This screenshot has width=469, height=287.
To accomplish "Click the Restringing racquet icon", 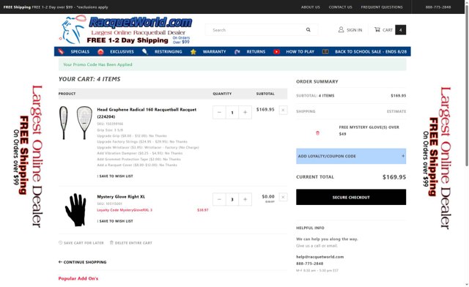I will [145, 52].
